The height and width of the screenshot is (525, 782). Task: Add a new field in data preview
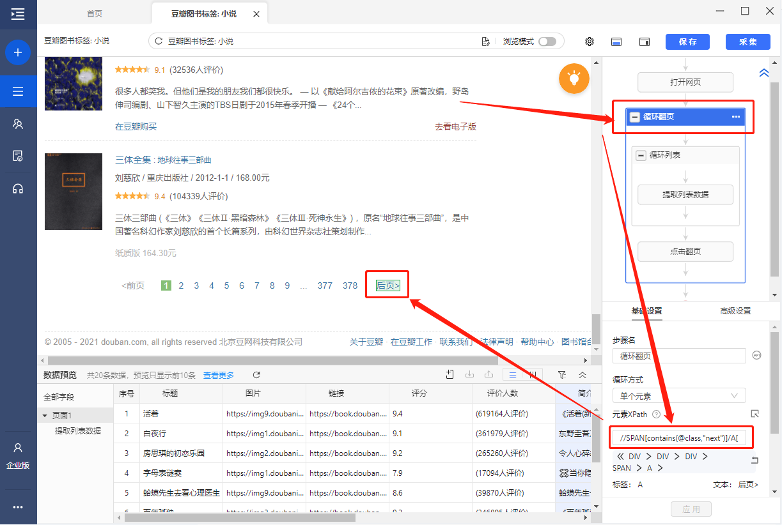point(450,375)
